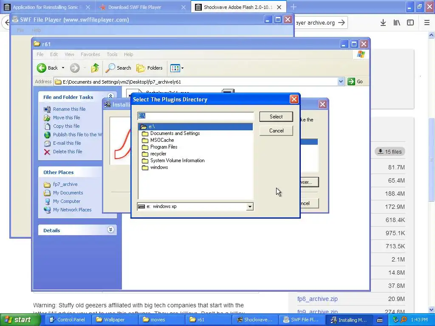
Task: Open the drive dropdown showing e: windows xp
Action: 250,207
